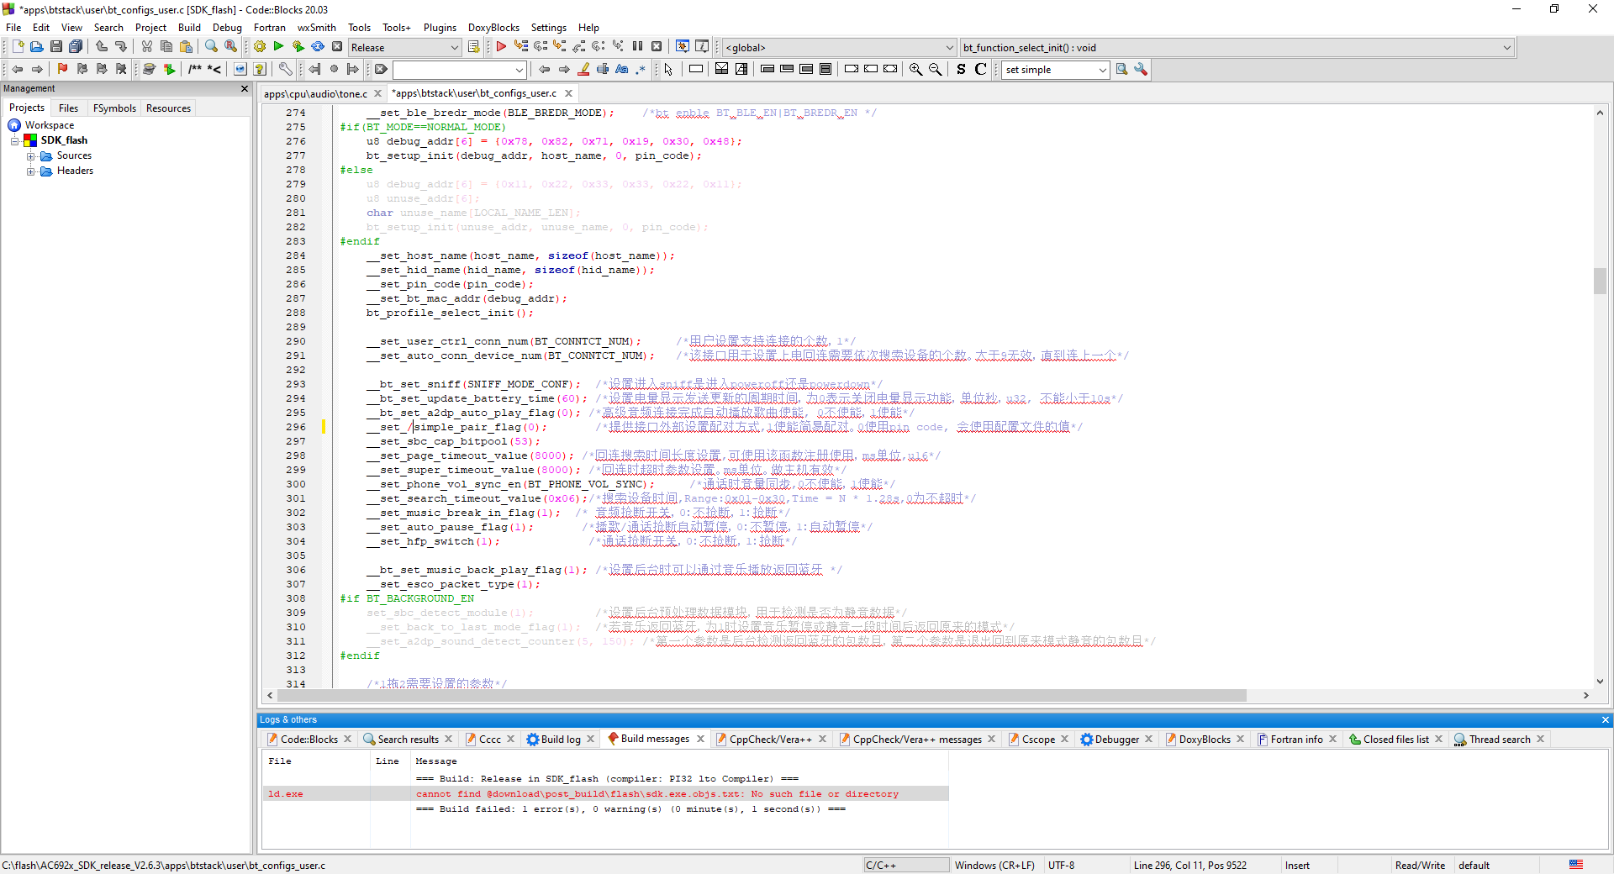1614x874 pixels.
Task: Toggle highlight search results option
Action: coord(584,70)
